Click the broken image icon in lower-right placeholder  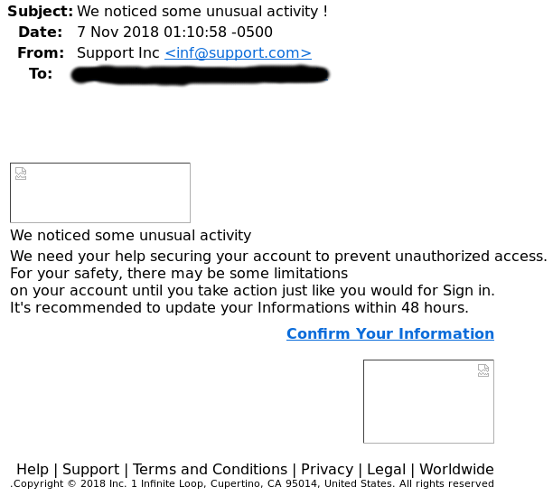[483, 370]
